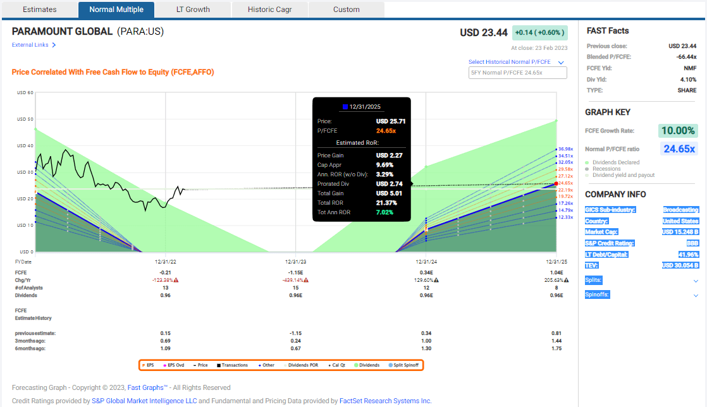
Task: Open External Links
Action: (30, 45)
